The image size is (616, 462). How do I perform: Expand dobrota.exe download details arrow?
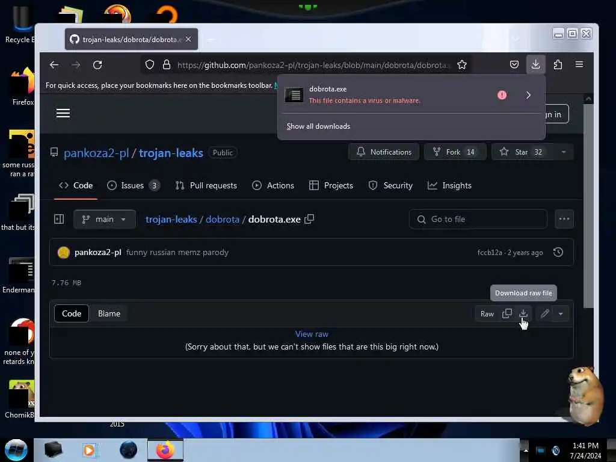528,95
